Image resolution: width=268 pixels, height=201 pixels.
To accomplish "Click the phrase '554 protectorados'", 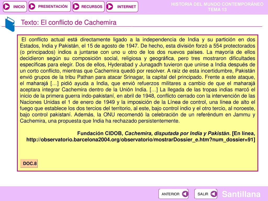I will pos(234,46).
